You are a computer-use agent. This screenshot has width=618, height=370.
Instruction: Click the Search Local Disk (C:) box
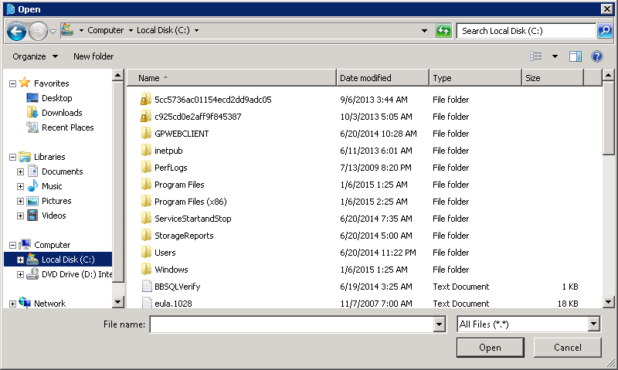pyautogui.click(x=526, y=31)
